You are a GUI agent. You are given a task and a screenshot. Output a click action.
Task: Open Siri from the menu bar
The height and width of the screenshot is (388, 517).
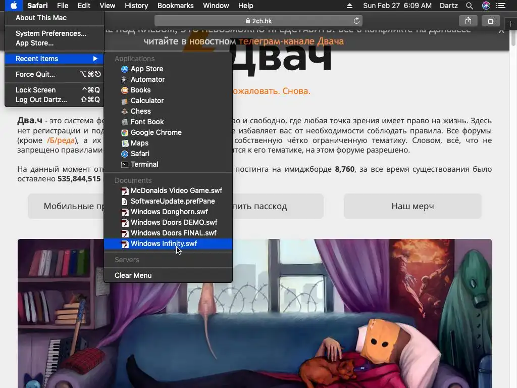click(486, 6)
